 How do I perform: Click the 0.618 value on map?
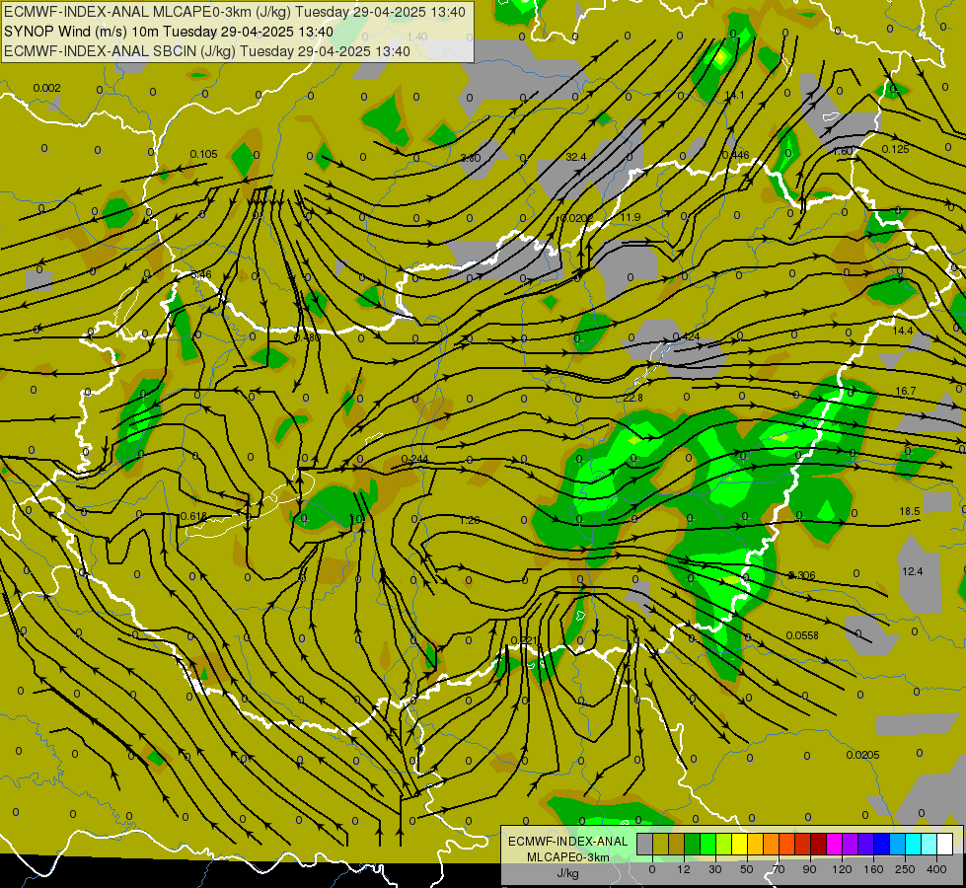click(194, 516)
